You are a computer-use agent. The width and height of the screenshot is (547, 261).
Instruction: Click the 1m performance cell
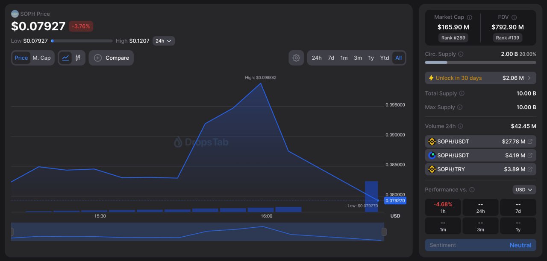pyautogui.click(x=443, y=226)
